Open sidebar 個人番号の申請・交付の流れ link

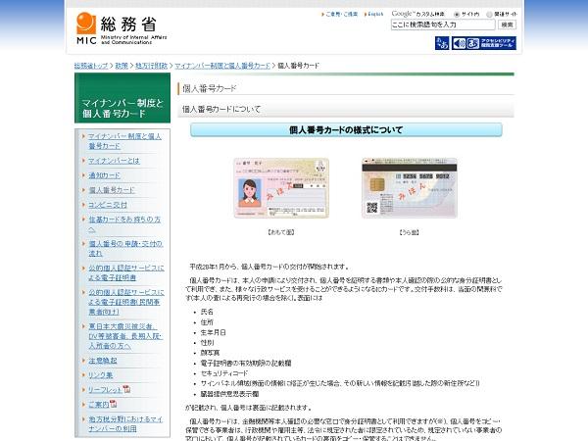tap(125, 248)
